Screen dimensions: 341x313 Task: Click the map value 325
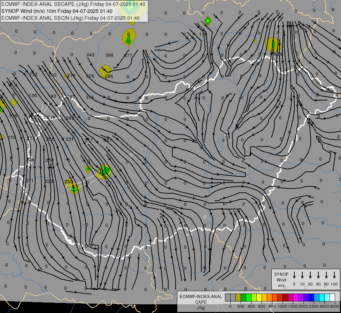[x=90, y=76]
